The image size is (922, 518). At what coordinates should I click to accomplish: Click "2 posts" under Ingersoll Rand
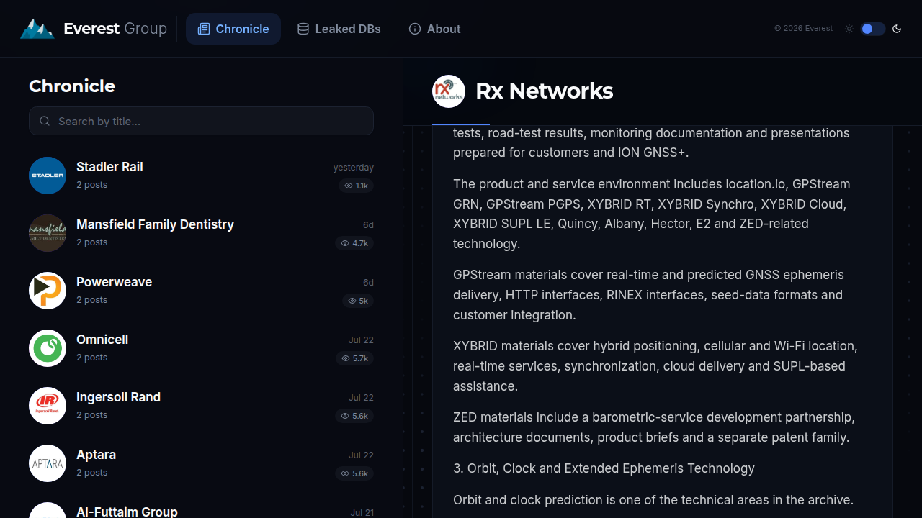tap(91, 415)
